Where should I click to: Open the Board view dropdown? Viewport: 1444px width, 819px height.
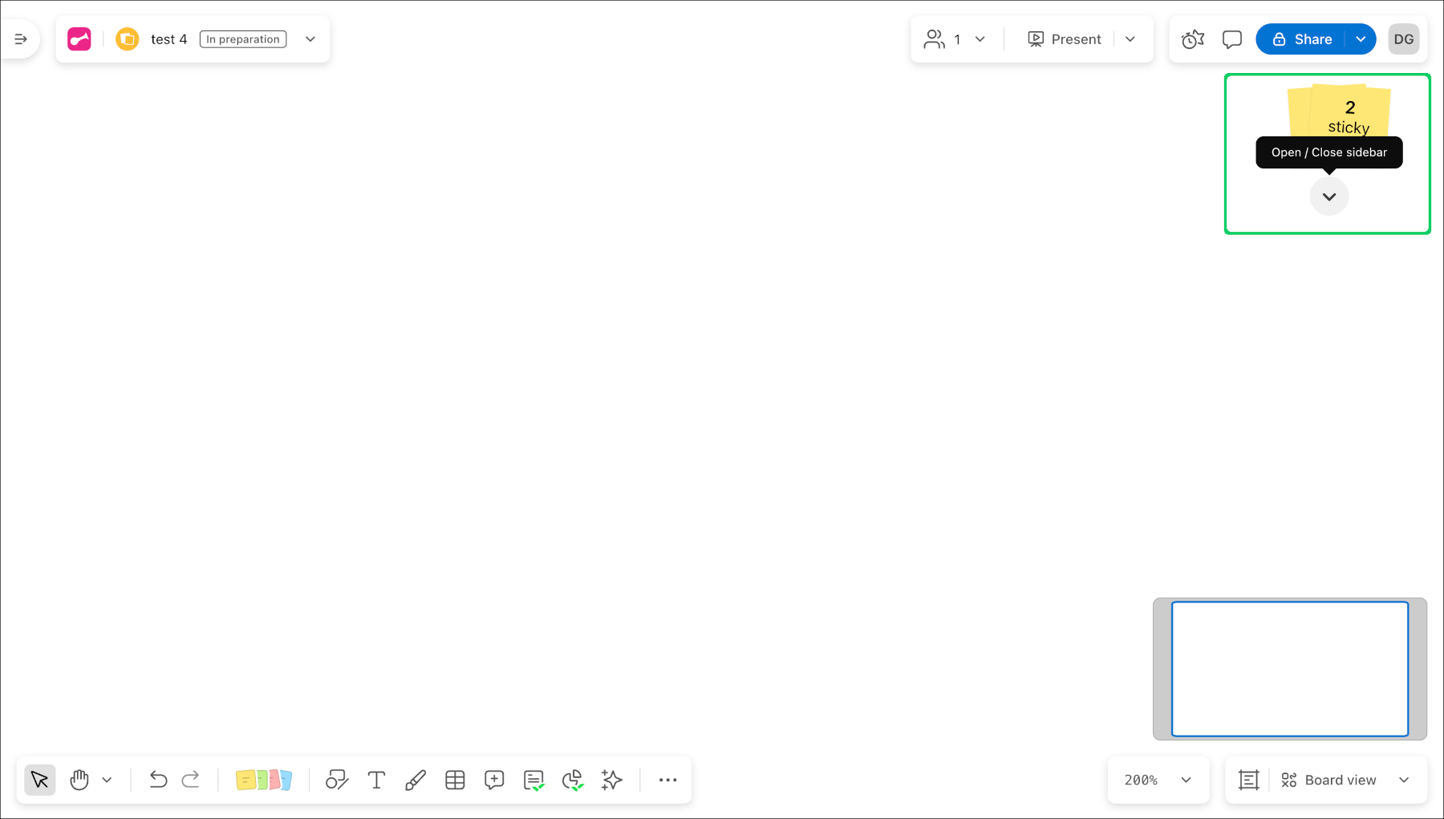(1348, 780)
